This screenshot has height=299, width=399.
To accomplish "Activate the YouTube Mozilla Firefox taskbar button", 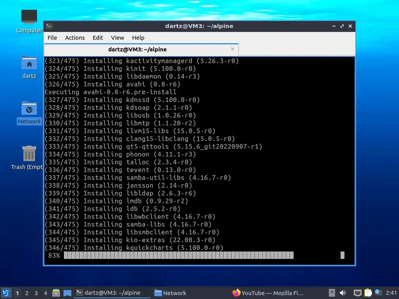I will (x=268, y=293).
